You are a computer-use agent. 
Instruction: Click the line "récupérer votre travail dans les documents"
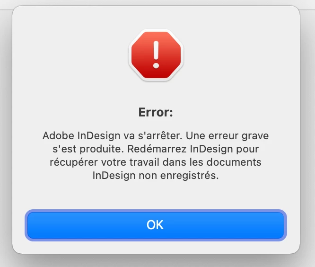[156, 162]
